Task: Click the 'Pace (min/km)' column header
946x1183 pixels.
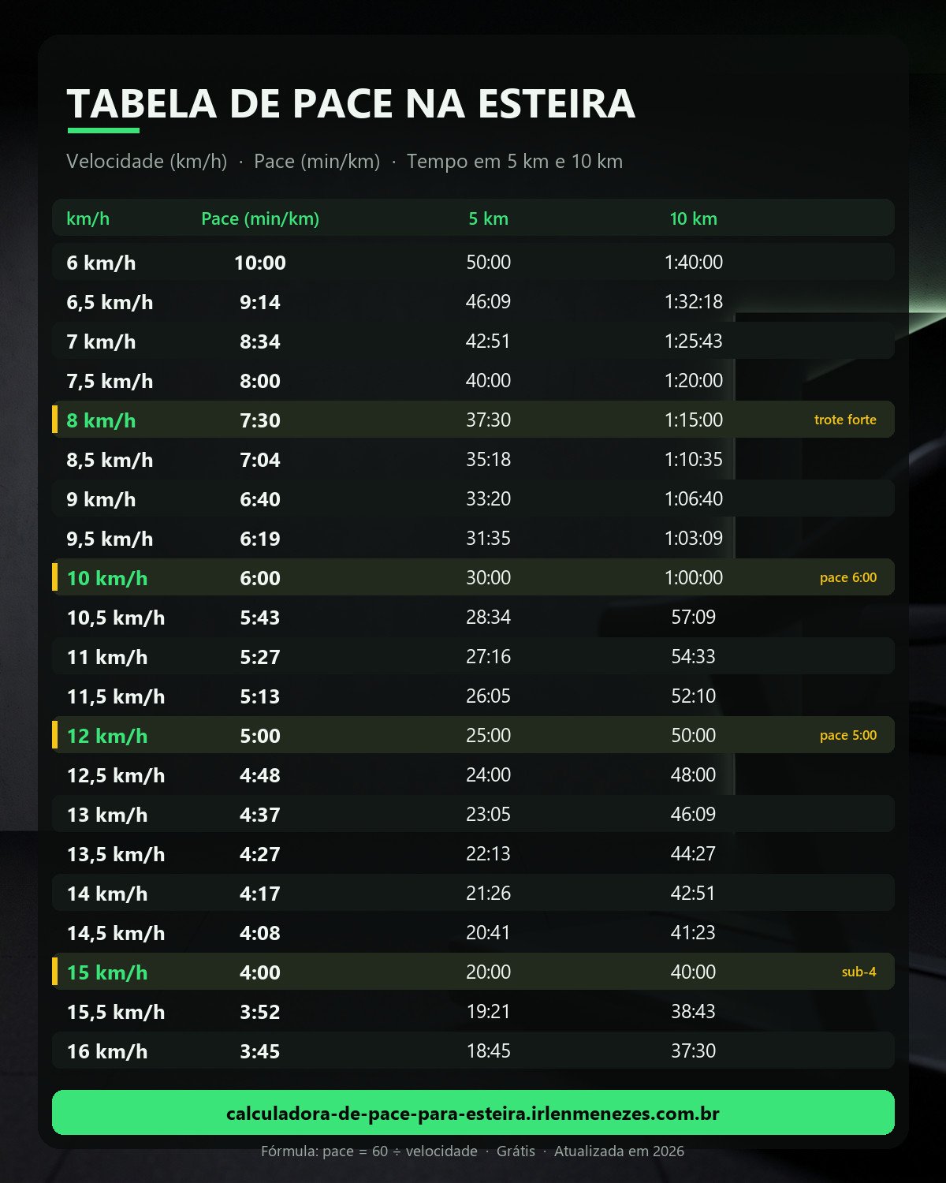Action: click(260, 218)
